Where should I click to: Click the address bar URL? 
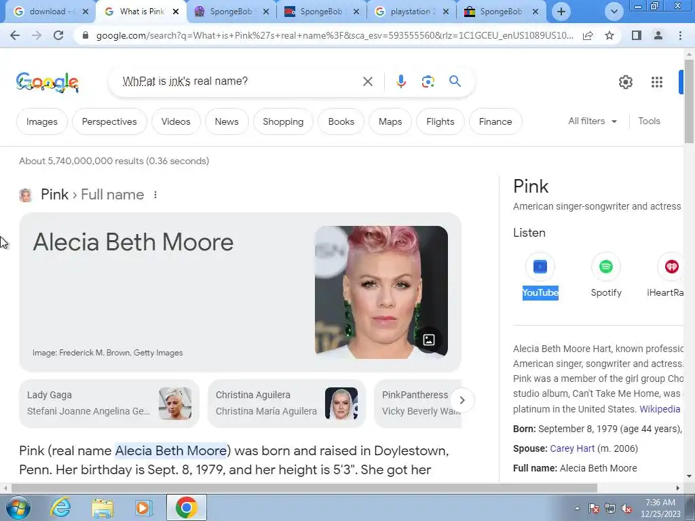335,35
